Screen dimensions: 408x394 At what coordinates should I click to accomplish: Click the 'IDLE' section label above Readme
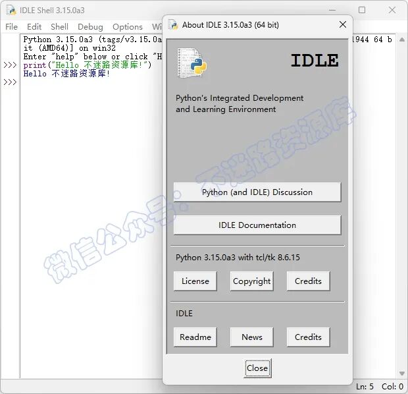[184, 314]
